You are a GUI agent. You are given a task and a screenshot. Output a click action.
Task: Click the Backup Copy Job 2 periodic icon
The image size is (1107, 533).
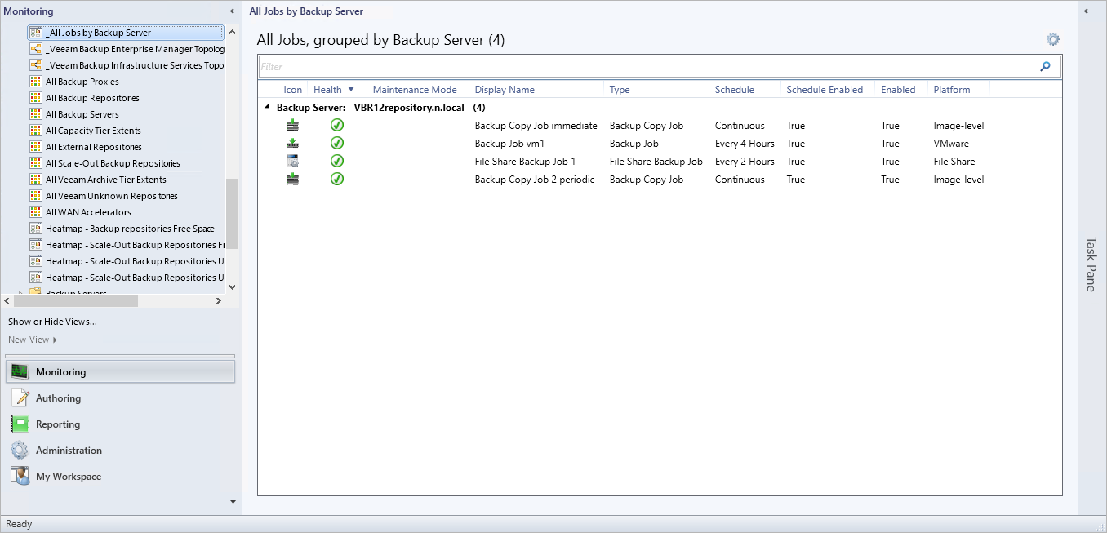point(292,180)
